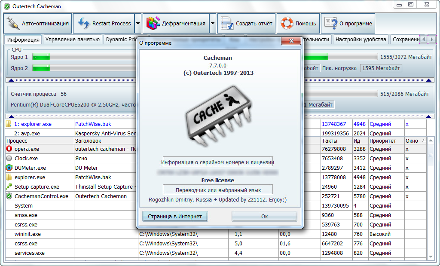440x266 pixels.
Task: Sort process list by Процесс column header
Action: click(40, 141)
